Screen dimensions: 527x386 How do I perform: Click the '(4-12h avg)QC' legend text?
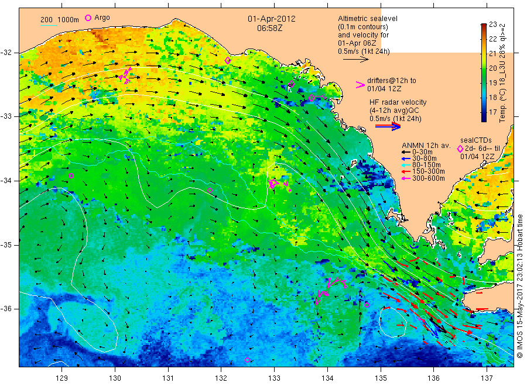[x=394, y=111]
